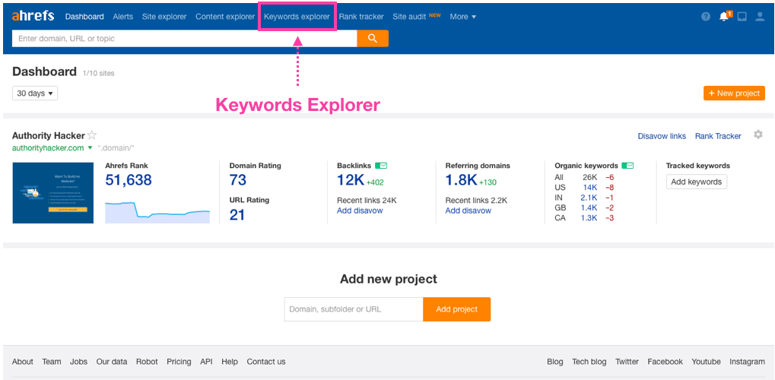Click the Authority Hacker site thumbnail
775x380 pixels.
[x=53, y=193]
